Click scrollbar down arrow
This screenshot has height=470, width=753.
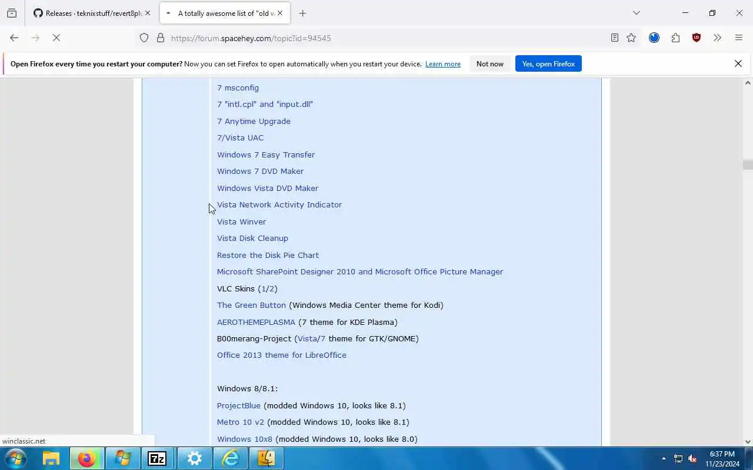(x=748, y=441)
